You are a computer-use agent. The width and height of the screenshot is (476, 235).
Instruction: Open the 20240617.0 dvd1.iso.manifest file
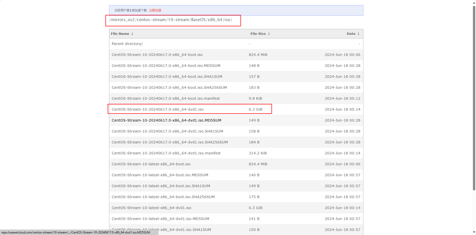pyautogui.click(x=166, y=153)
